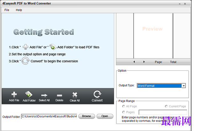The height and width of the screenshot is (131, 197).
Task: Click the 'Page:' label in preview bar
Action: coord(158,62)
